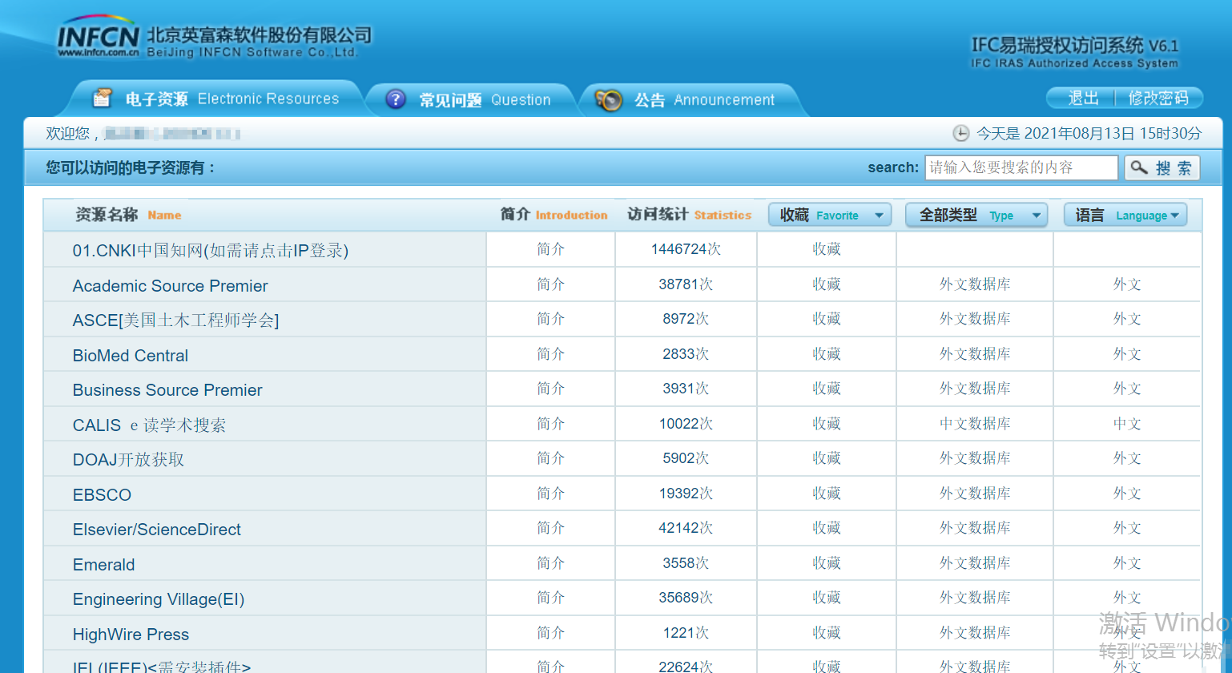
Task: Open the Announcement tab
Action: coord(704,100)
